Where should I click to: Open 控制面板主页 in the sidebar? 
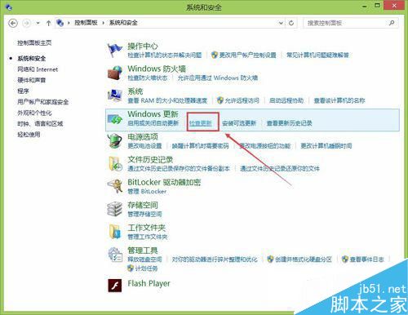34,42
